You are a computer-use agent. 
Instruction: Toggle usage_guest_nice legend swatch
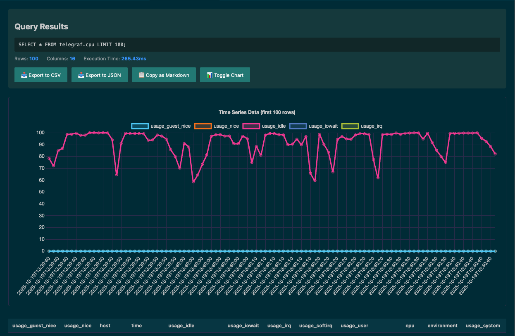pyautogui.click(x=140, y=126)
